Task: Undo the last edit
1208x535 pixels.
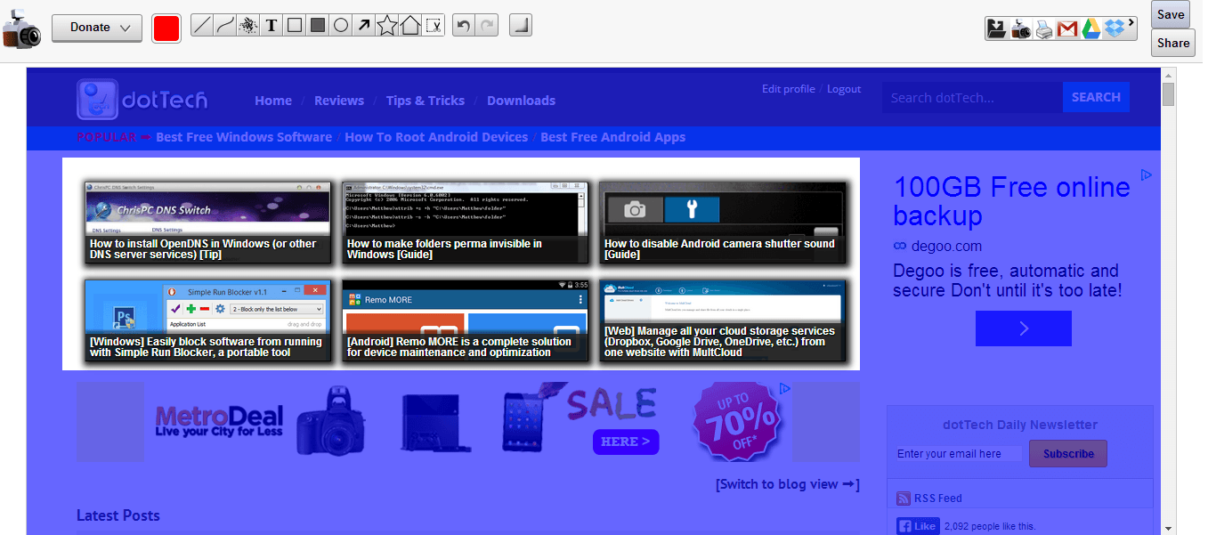Action: coord(463,27)
